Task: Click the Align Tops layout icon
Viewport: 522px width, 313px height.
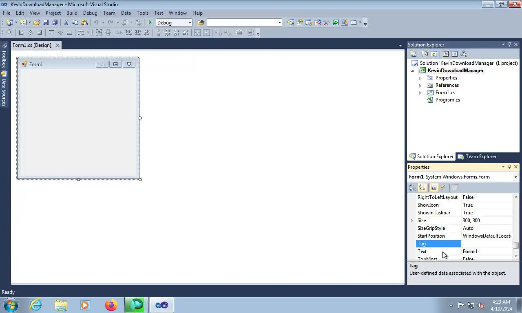Action: pos(51,33)
